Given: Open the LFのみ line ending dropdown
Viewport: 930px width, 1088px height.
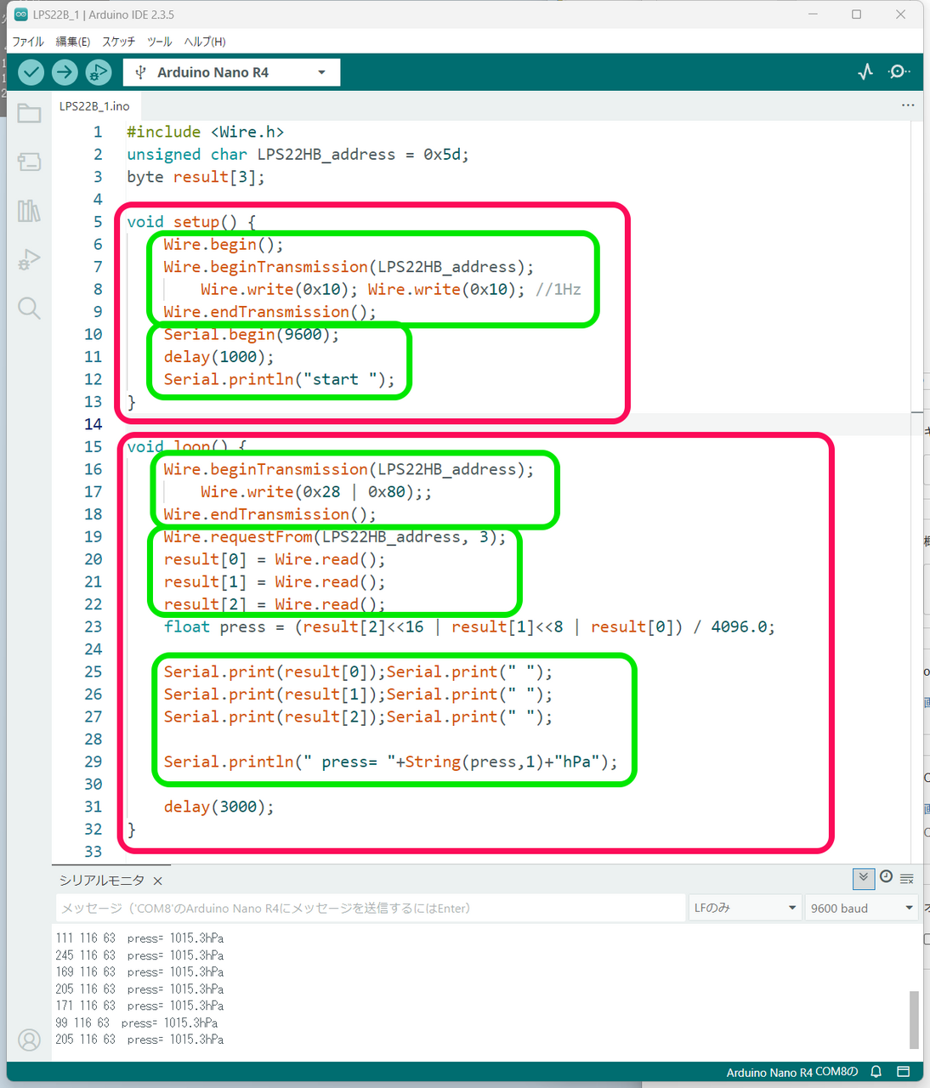Looking at the screenshot, I should (745, 908).
